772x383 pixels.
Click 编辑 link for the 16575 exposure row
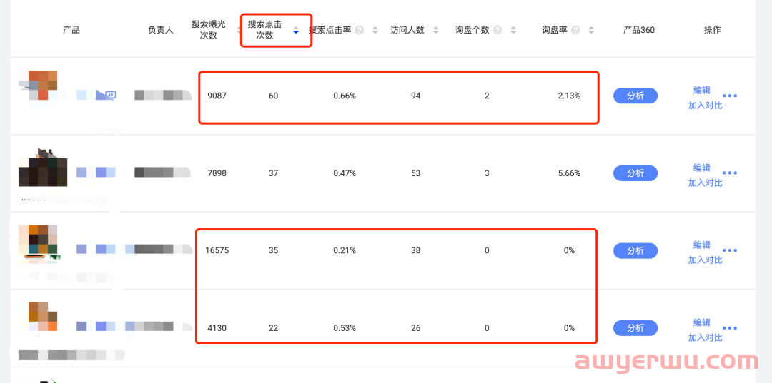pyautogui.click(x=701, y=245)
